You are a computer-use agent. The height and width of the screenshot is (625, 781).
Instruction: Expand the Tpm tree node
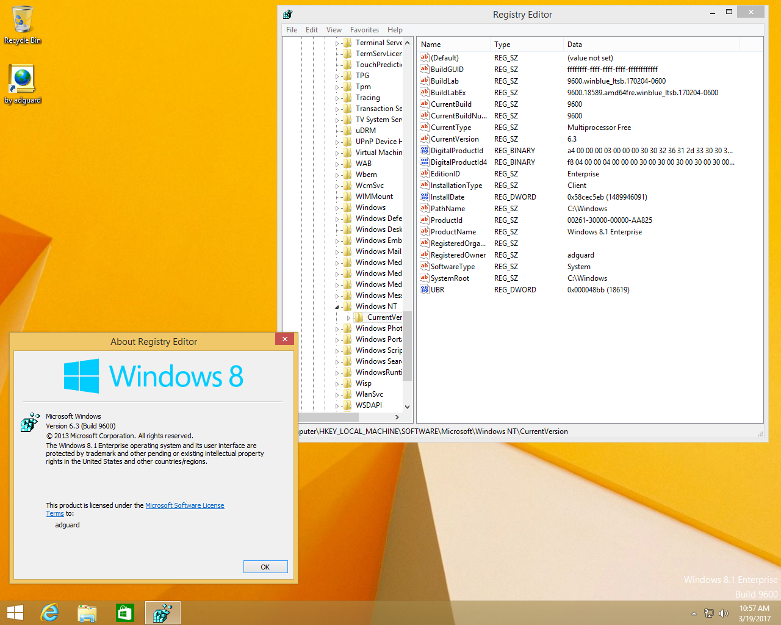(337, 87)
